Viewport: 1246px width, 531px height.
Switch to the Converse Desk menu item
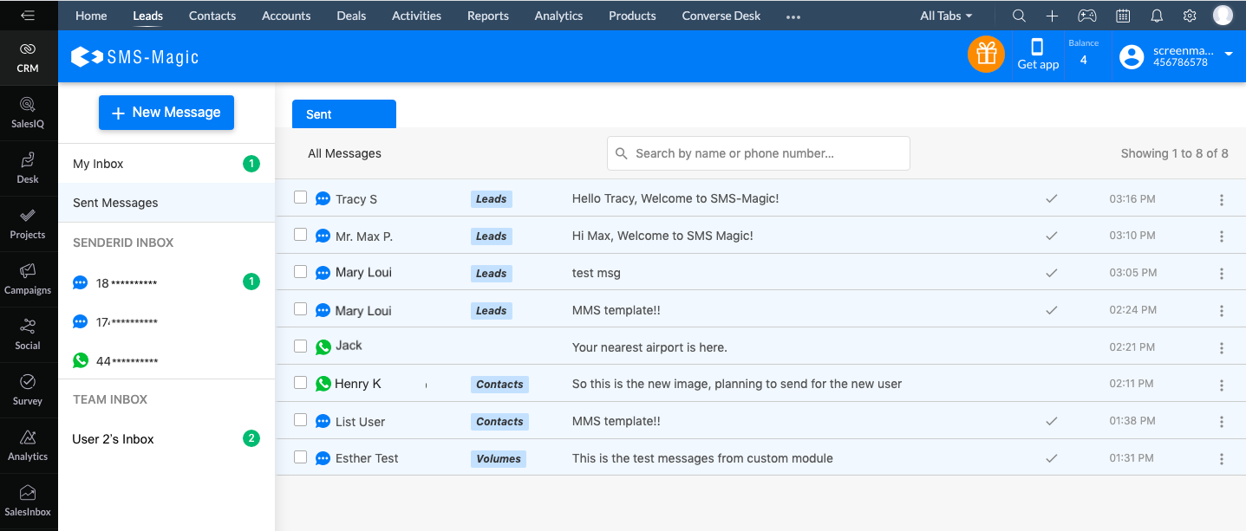click(721, 15)
